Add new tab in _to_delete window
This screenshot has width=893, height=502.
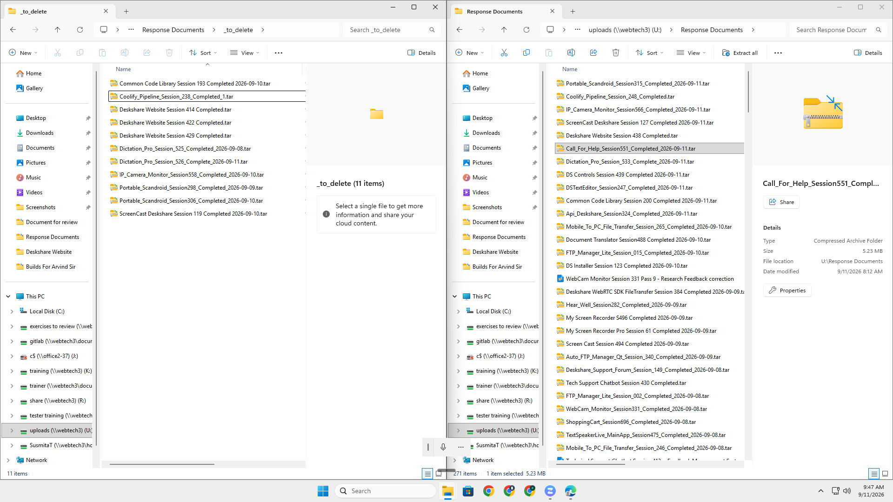126,11
